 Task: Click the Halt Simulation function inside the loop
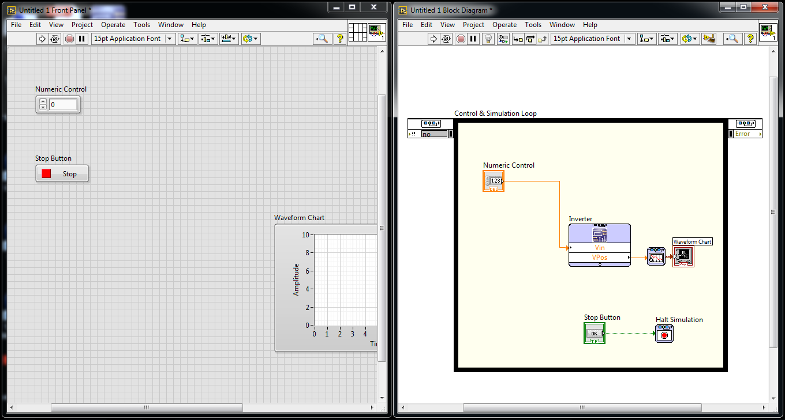[x=664, y=333]
